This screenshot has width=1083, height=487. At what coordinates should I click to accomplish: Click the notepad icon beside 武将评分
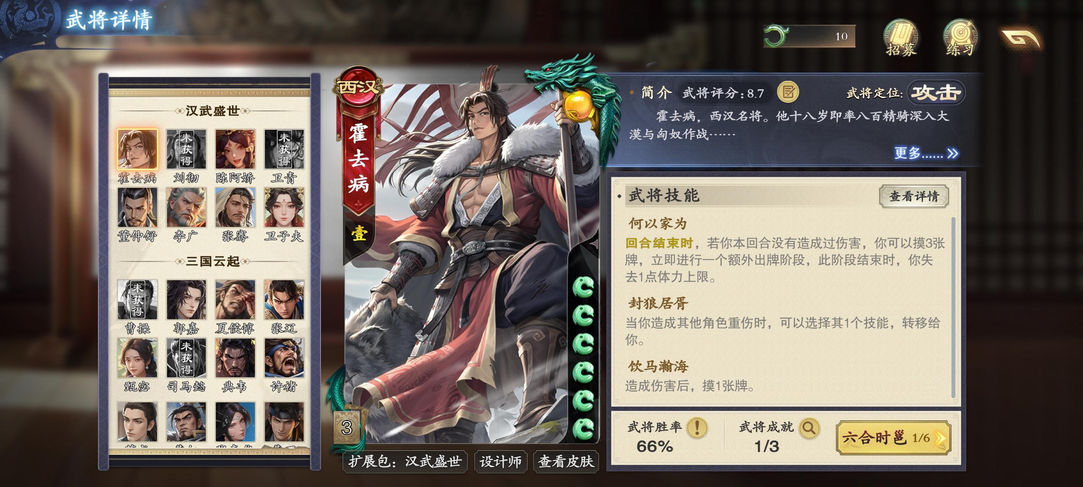tap(788, 92)
